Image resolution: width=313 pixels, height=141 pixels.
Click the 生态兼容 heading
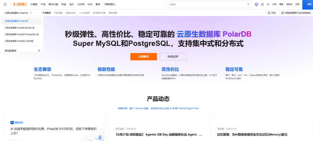[x=42, y=69]
